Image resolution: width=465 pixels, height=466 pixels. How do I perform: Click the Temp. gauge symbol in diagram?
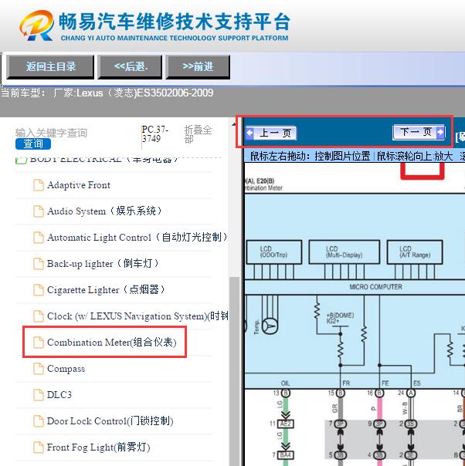coord(270,326)
